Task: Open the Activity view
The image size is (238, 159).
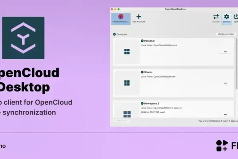Action: (216, 18)
